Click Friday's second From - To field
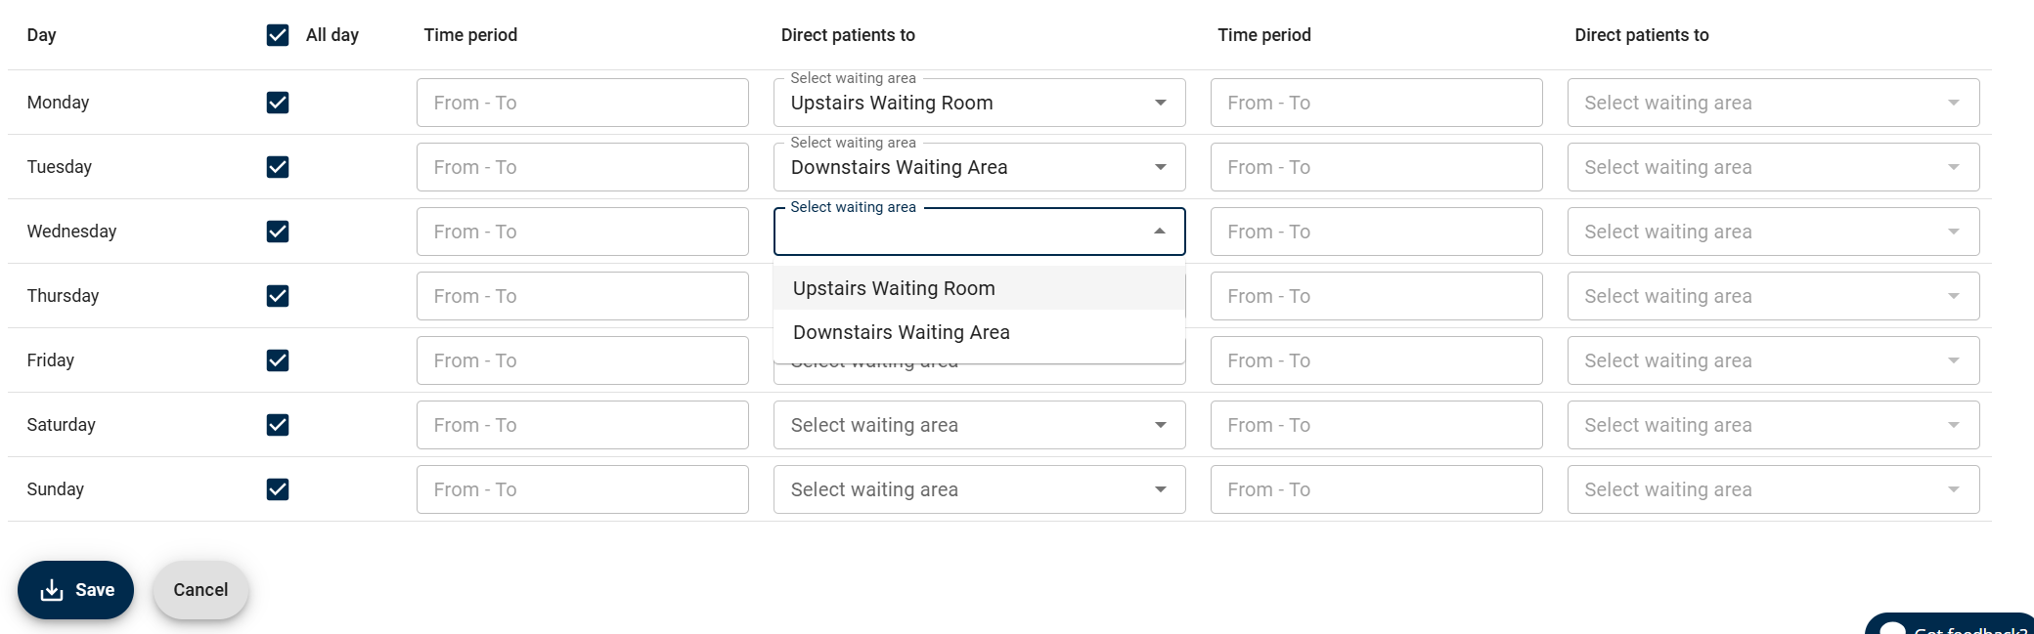The width and height of the screenshot is (2034, 634). click(x=1376, y=360)
